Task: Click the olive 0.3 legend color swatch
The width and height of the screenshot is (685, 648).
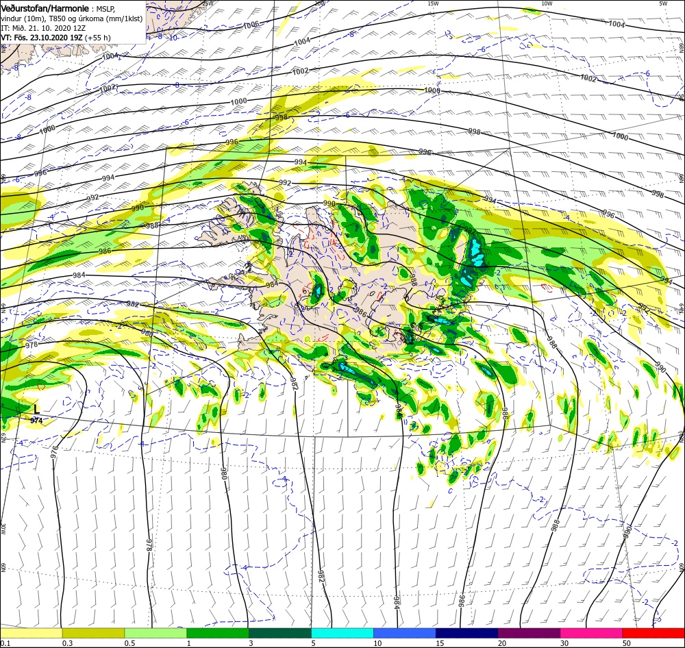Action: pyautogui.click(x=93, y=633)
